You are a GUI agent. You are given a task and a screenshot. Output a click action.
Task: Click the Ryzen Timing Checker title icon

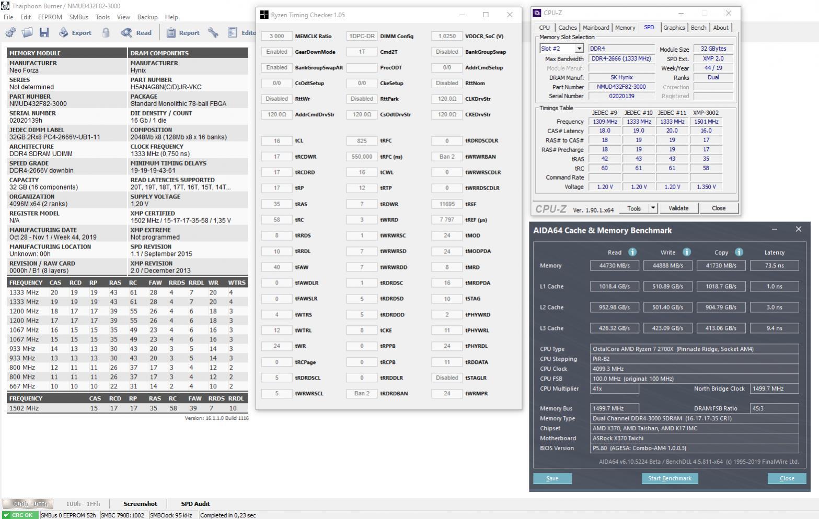tap(264, 15)
